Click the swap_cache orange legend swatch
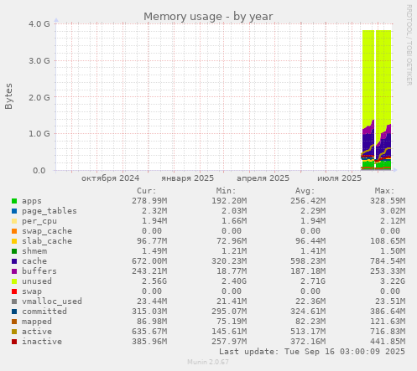Image resolution: width=417 pixels, height=371 pixels. pyautogui.click(x=14, y=231)
